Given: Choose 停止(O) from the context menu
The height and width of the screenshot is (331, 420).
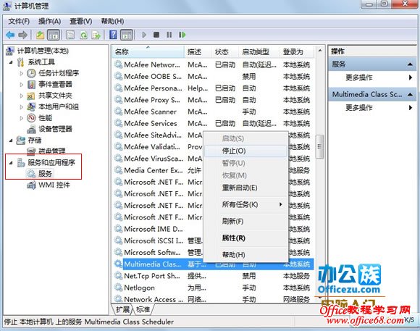Looking at the screenshot, I should click(x=245, y=151).
